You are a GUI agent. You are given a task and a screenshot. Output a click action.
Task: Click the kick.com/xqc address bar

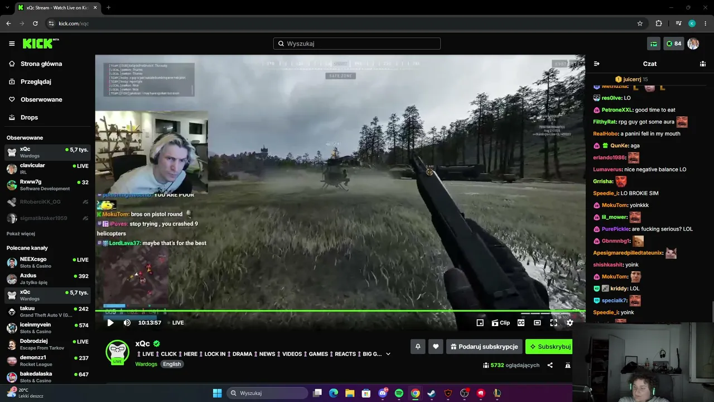346,23
